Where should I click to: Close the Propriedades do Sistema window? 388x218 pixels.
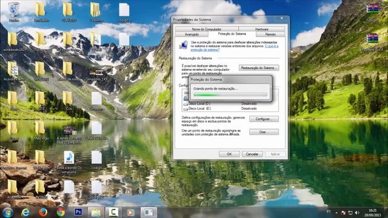pyautogui.click(x=281, y=19)
